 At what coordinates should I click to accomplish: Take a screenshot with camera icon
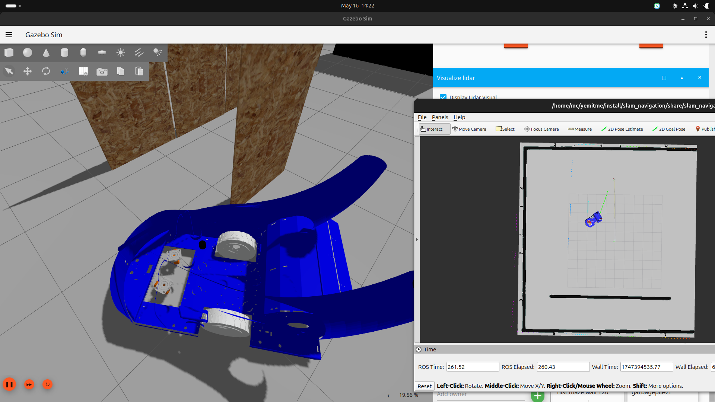click(x=102, y=71)
